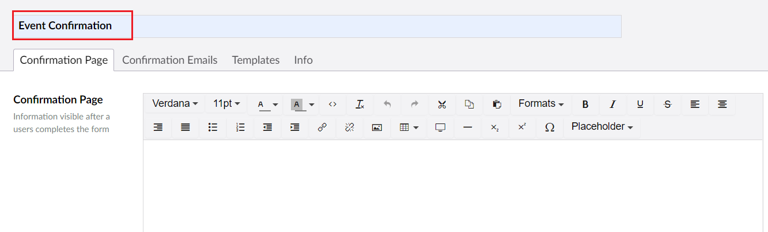Apply underline formatting

(x=640, y=105)
